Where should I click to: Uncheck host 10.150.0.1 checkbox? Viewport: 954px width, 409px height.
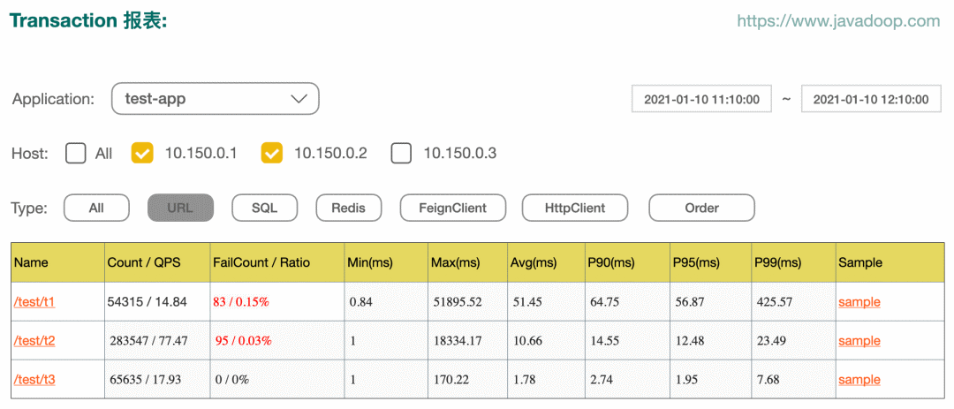pyautogui.click(x=142, y=154)
